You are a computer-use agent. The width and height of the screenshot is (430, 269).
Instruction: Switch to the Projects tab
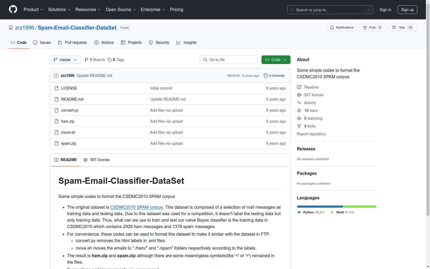click(131, 43)
